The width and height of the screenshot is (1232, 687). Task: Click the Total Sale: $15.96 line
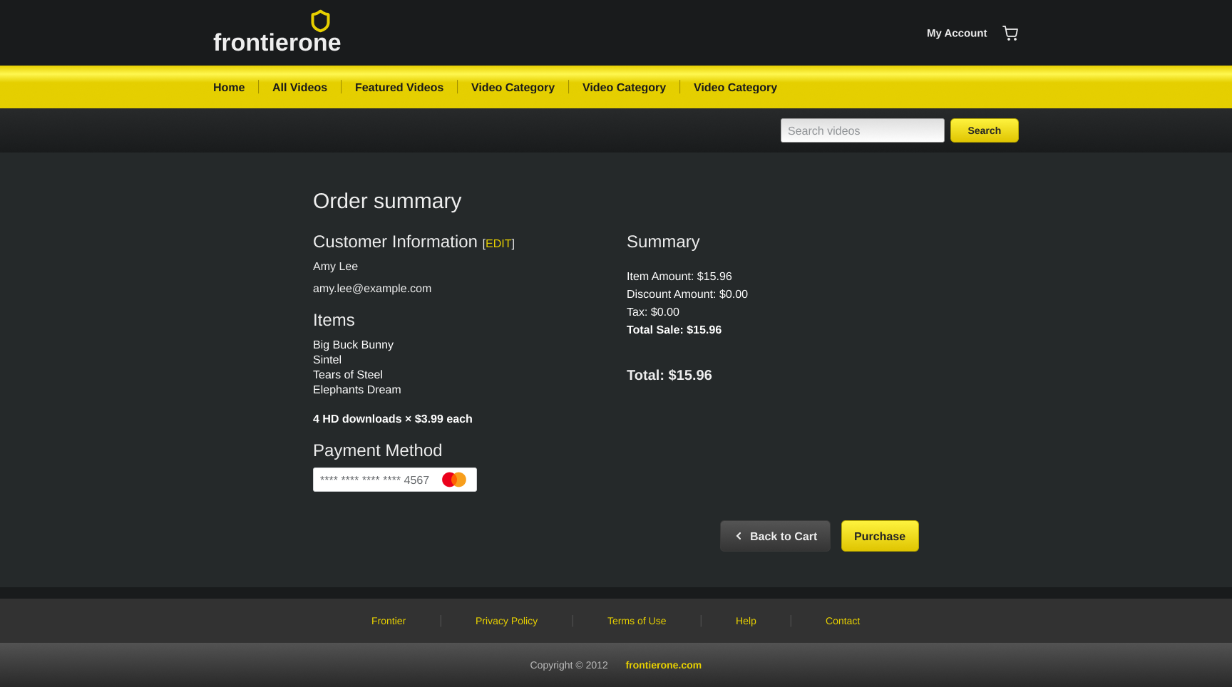pos(674,330)
